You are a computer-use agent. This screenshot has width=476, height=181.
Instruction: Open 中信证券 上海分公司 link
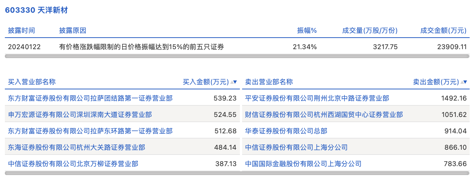point(296,147)
